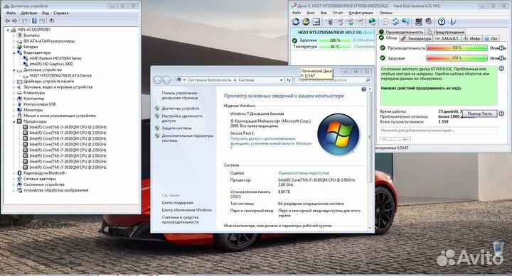Image resolution: width=512 pixels, height=276 pixels.
Task: Click the Back arrow in Device Manager toolbar
Action: point(7,21)
